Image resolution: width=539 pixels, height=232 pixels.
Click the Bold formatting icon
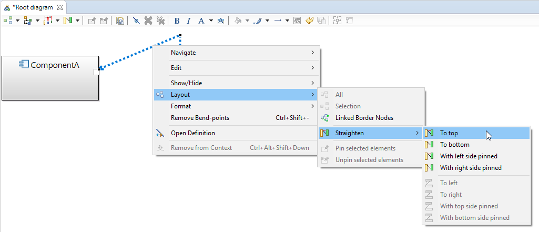177,21
